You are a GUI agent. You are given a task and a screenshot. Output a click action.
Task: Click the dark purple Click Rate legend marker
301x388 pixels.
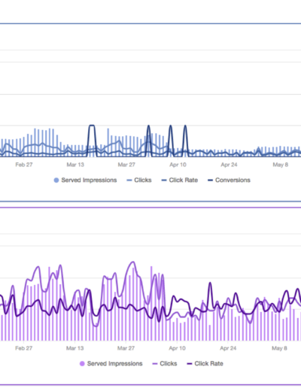[190, 364]
